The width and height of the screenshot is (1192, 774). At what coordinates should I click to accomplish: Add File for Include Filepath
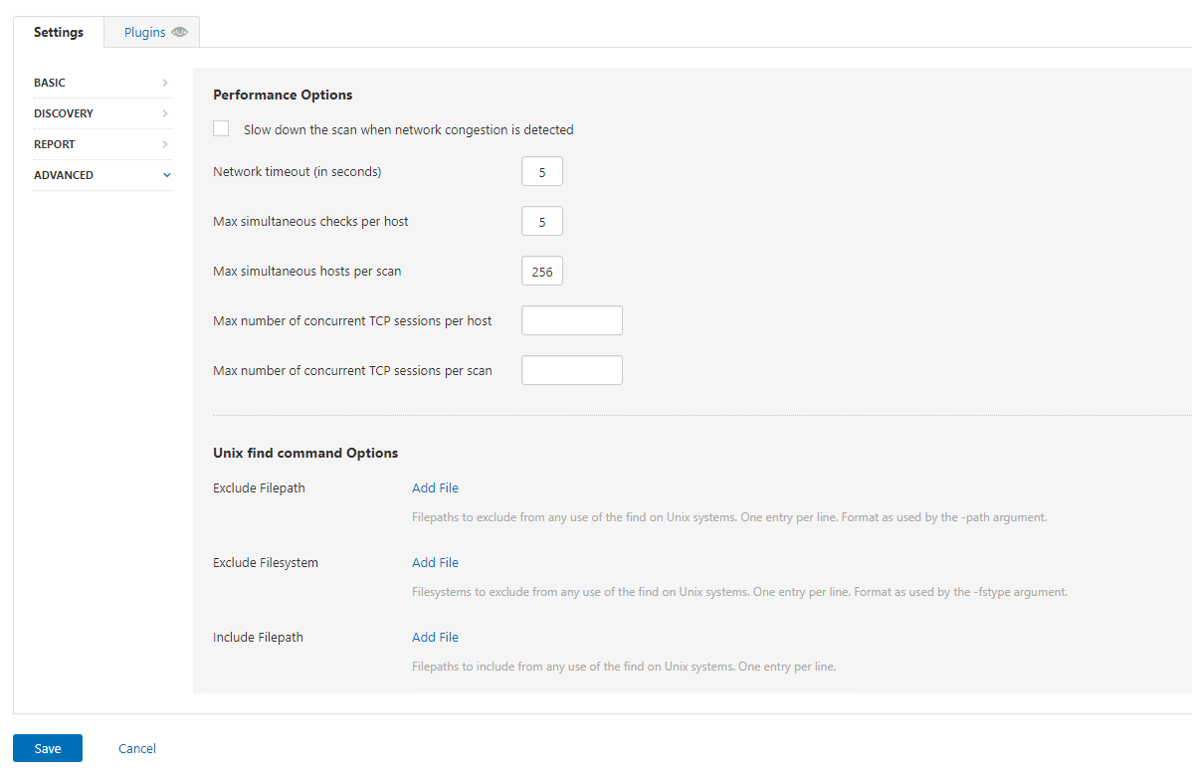coord(435,637)
